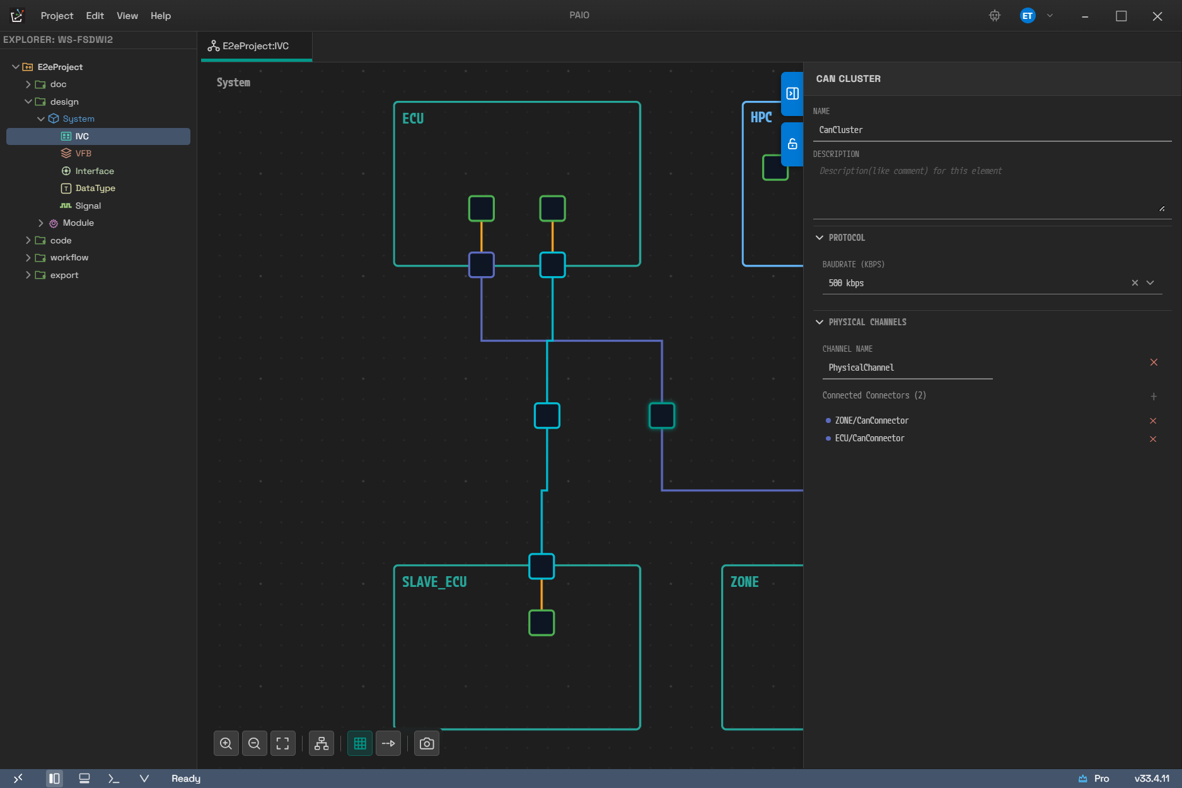Collapse the properties side panel icon

792,93
